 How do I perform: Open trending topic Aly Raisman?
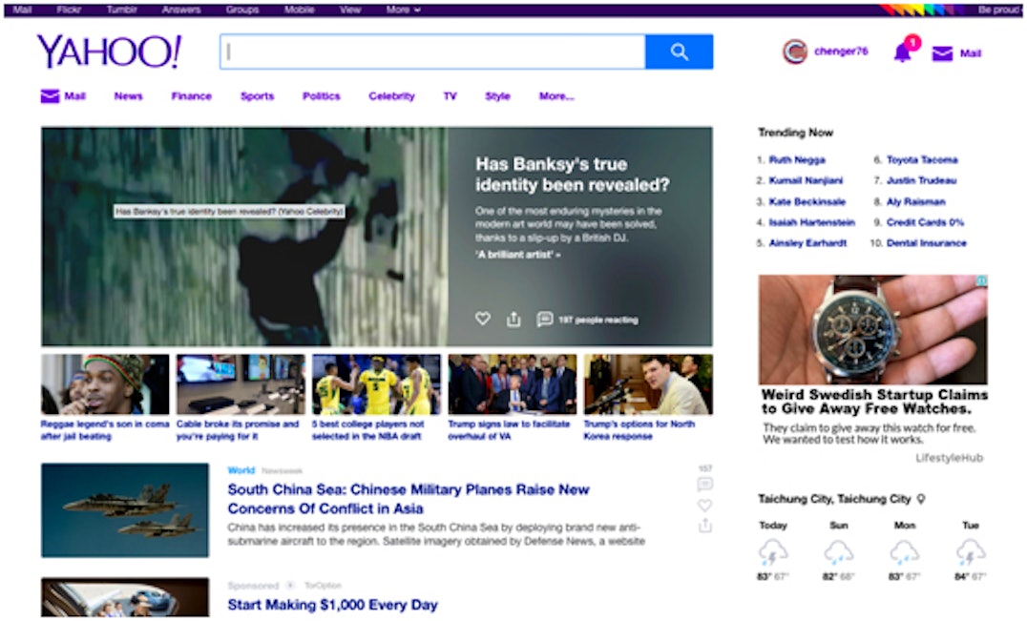pos(916,201)
